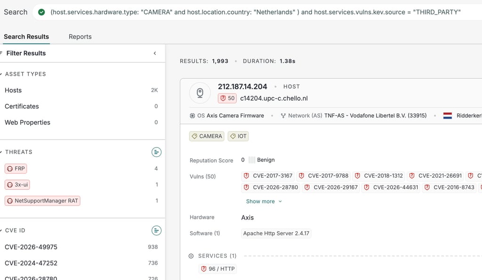Click the IOT tag label
482x280 pixels.
tap(238, 136)
